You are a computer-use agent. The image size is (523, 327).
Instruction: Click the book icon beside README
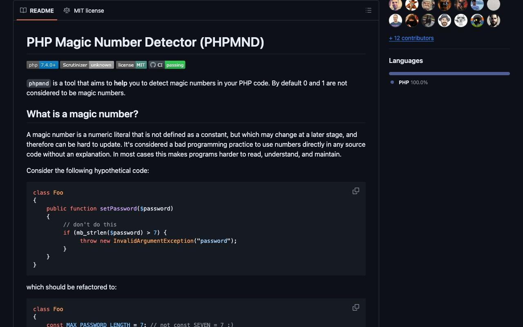tap(23, 11)
